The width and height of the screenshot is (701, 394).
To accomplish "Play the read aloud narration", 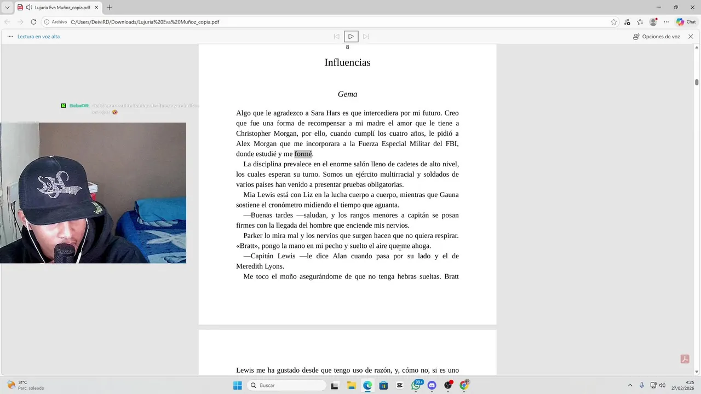I will [351, 37].
